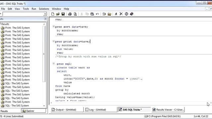Undo the last edit via toolbar
Screen dimensions: 212x119
97,14
